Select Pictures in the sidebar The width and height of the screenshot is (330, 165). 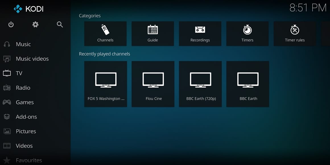coord(26,131)
